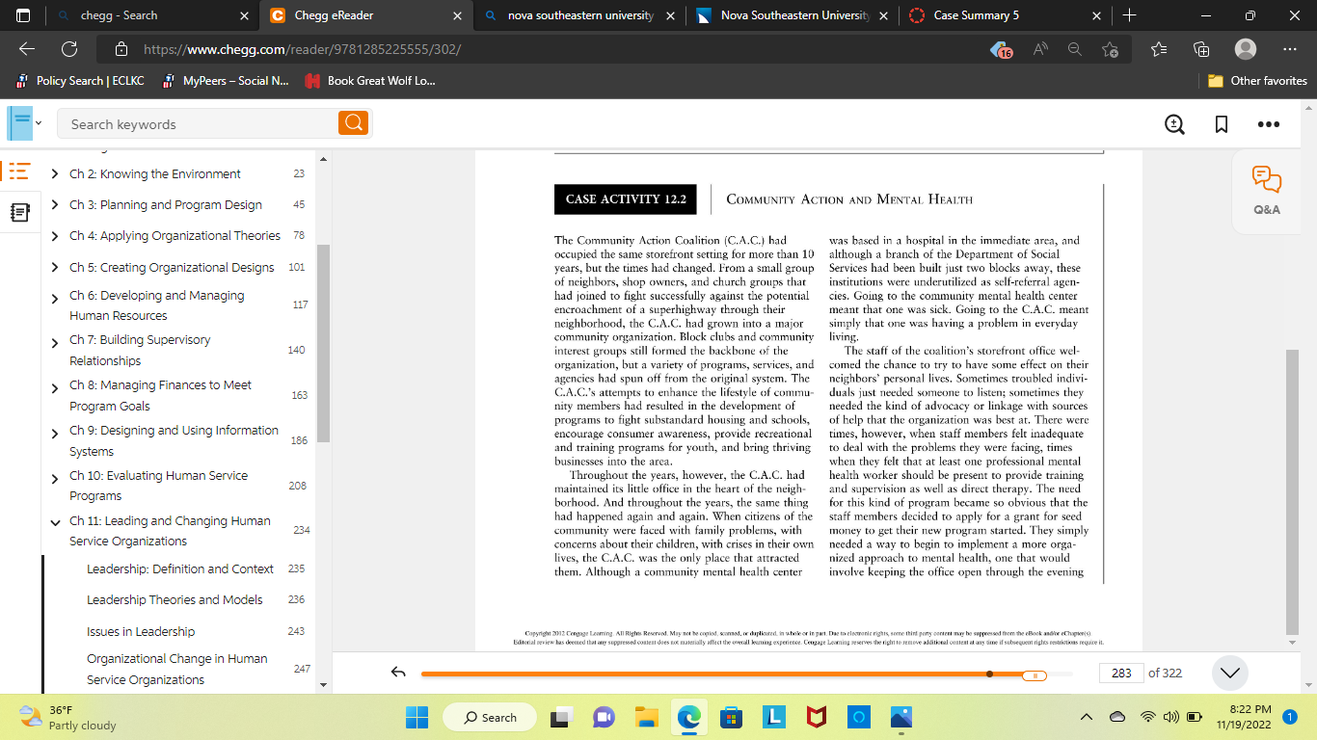Click the page content vertical scrollbar
1317x740 pixels.
click(1292, 492)
